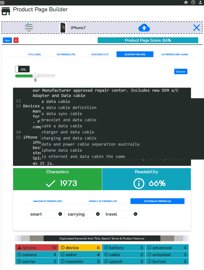Click the red download icon next to Open
Viewport: 204px width, 270px height.
click(x=16, y=40)
